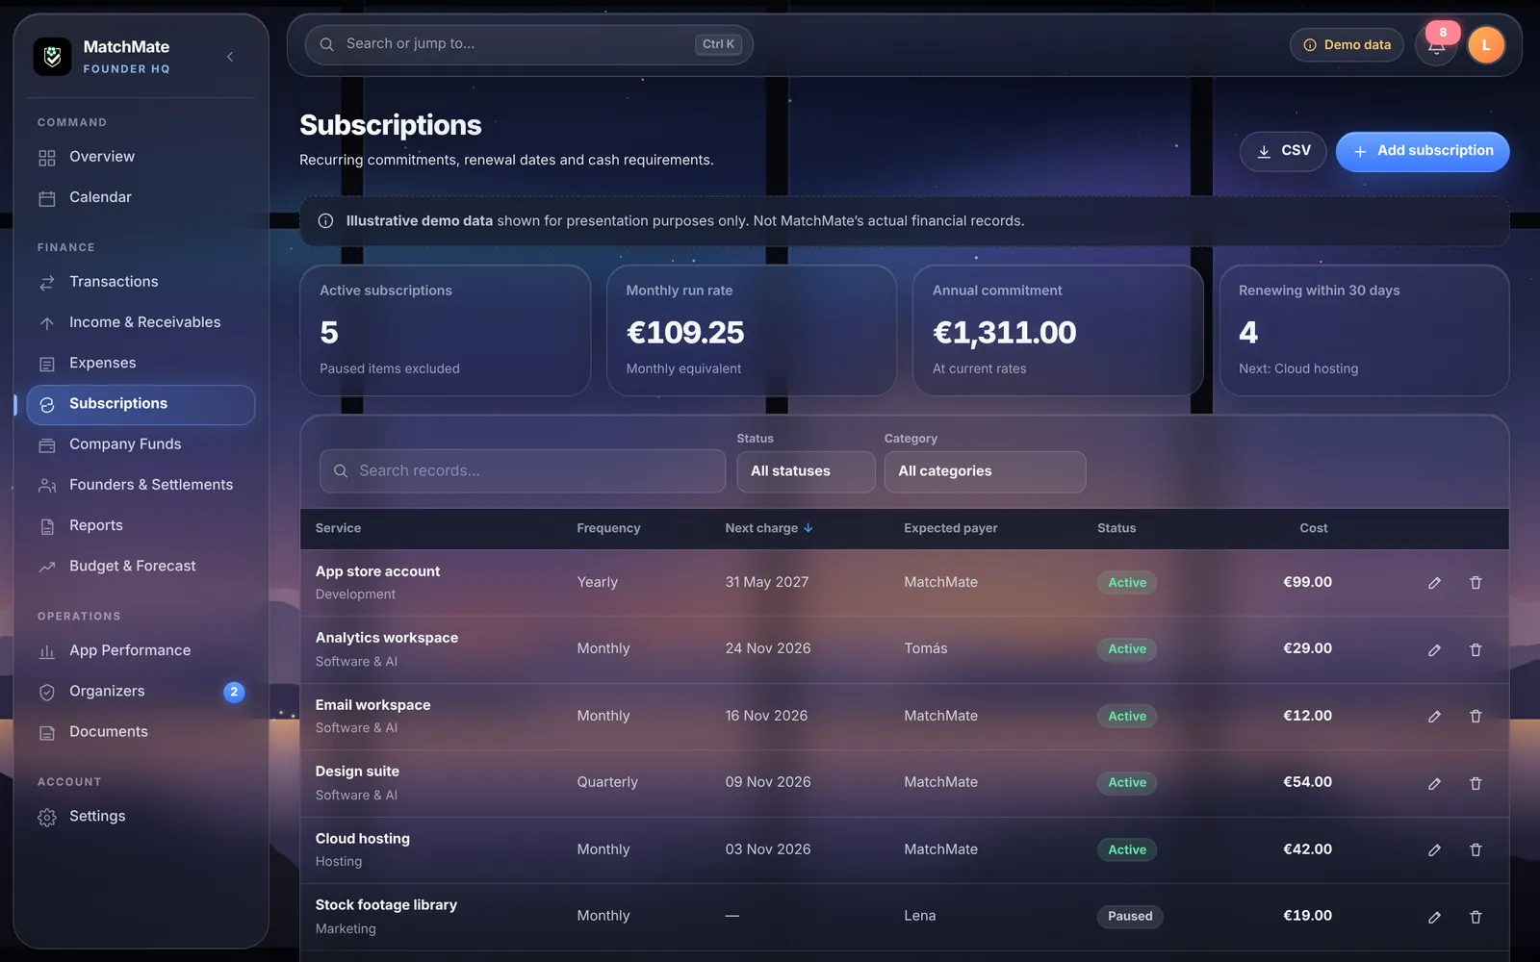Click the Service column header
Viewport: 1540px width, 962px height.
tap(338, 528)
